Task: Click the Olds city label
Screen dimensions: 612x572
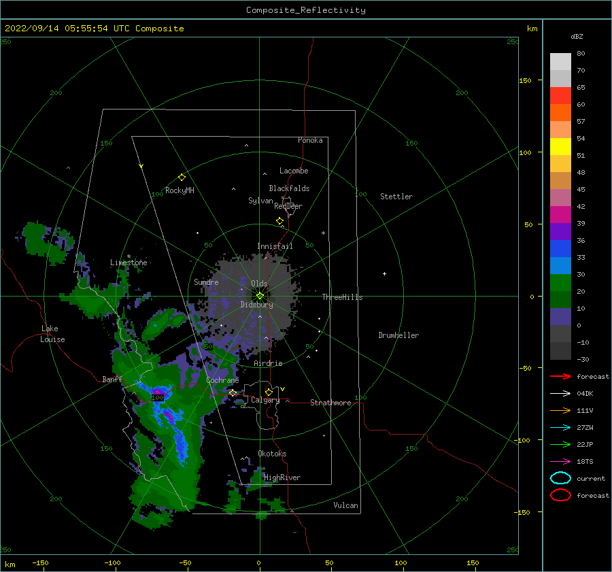Action: point(259,284)
